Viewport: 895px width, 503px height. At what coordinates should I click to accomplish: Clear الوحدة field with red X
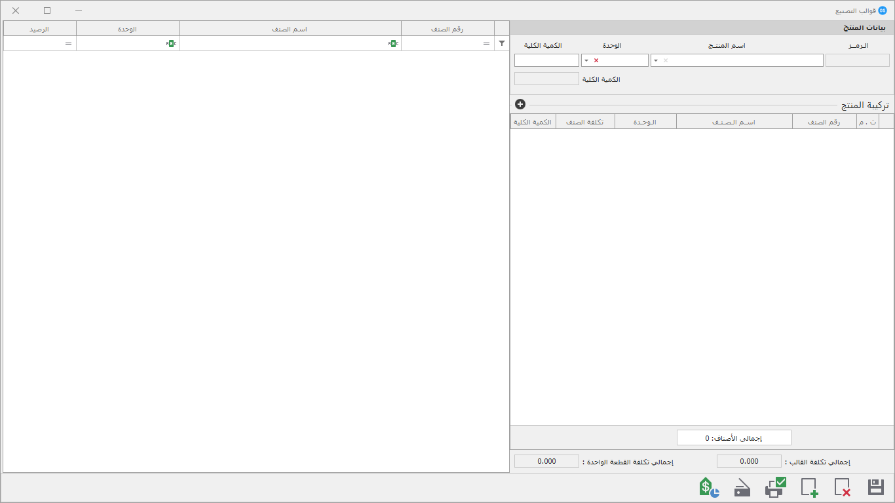click(x=596, y=60)
